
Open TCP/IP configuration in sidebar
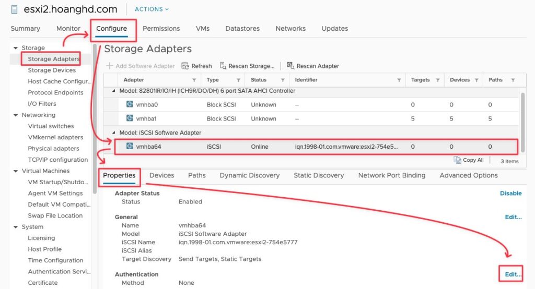[58, 160]
